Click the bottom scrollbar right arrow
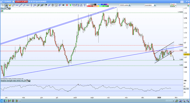The height and width of the screenshot is (103, 190). point(174,101)
